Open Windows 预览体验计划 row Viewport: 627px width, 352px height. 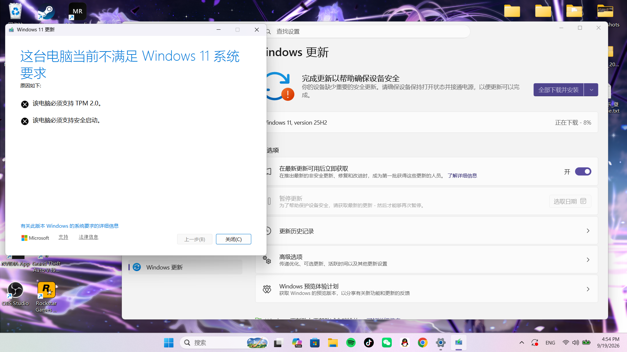point(427,289)
